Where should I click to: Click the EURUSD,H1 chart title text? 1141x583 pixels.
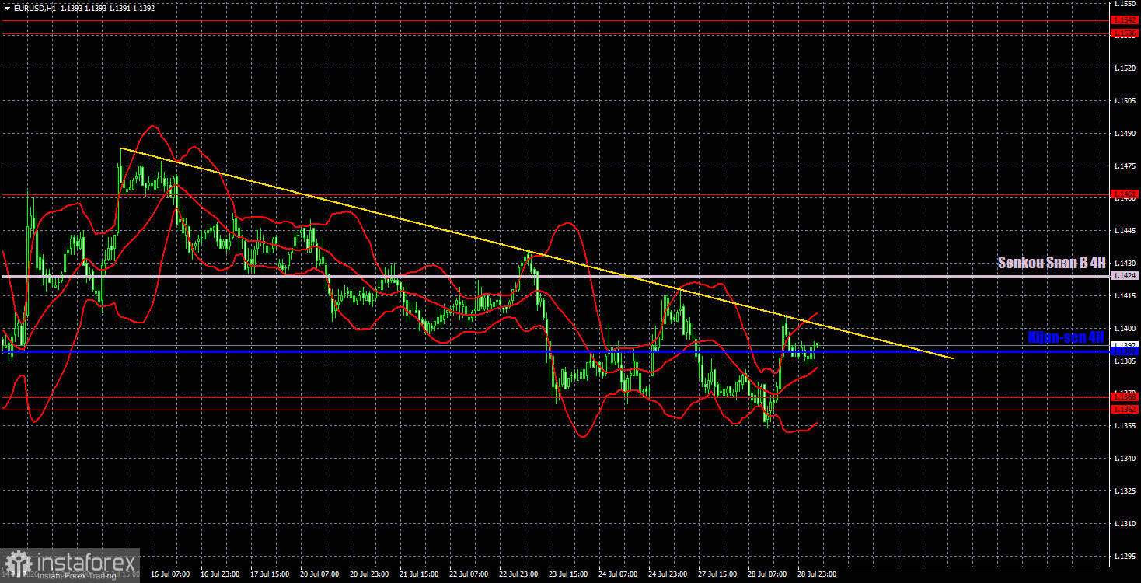click(35, 8)
